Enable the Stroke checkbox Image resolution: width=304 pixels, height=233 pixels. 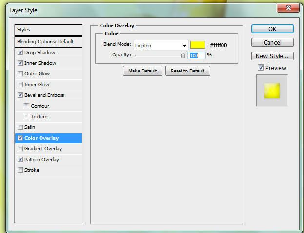[x=20, y=170]
